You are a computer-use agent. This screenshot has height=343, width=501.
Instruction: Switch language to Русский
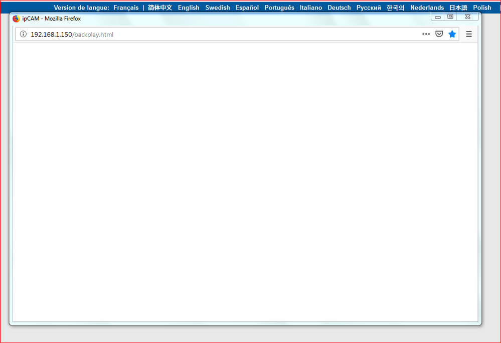tap(369, 8)
